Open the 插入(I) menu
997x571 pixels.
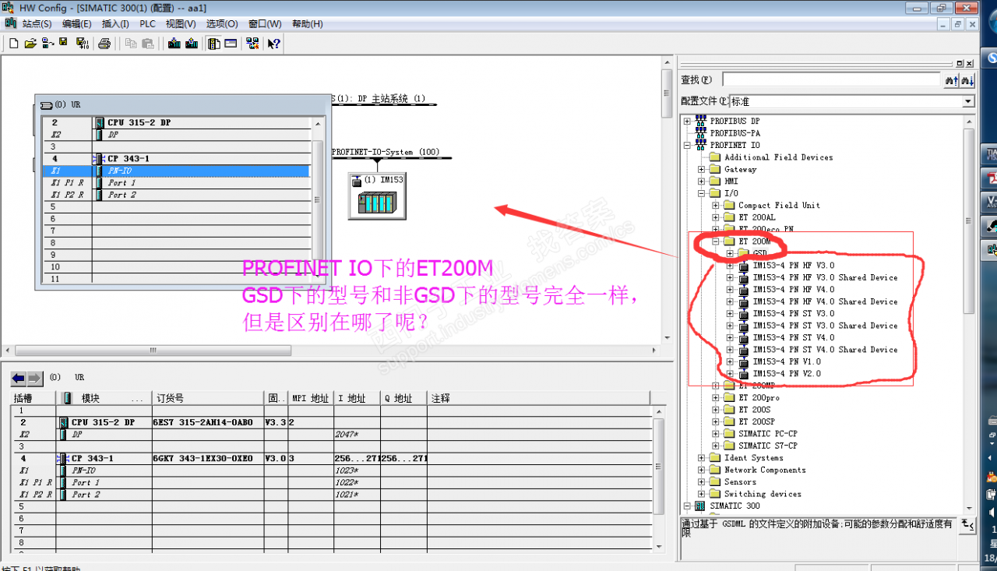point(115,24)
